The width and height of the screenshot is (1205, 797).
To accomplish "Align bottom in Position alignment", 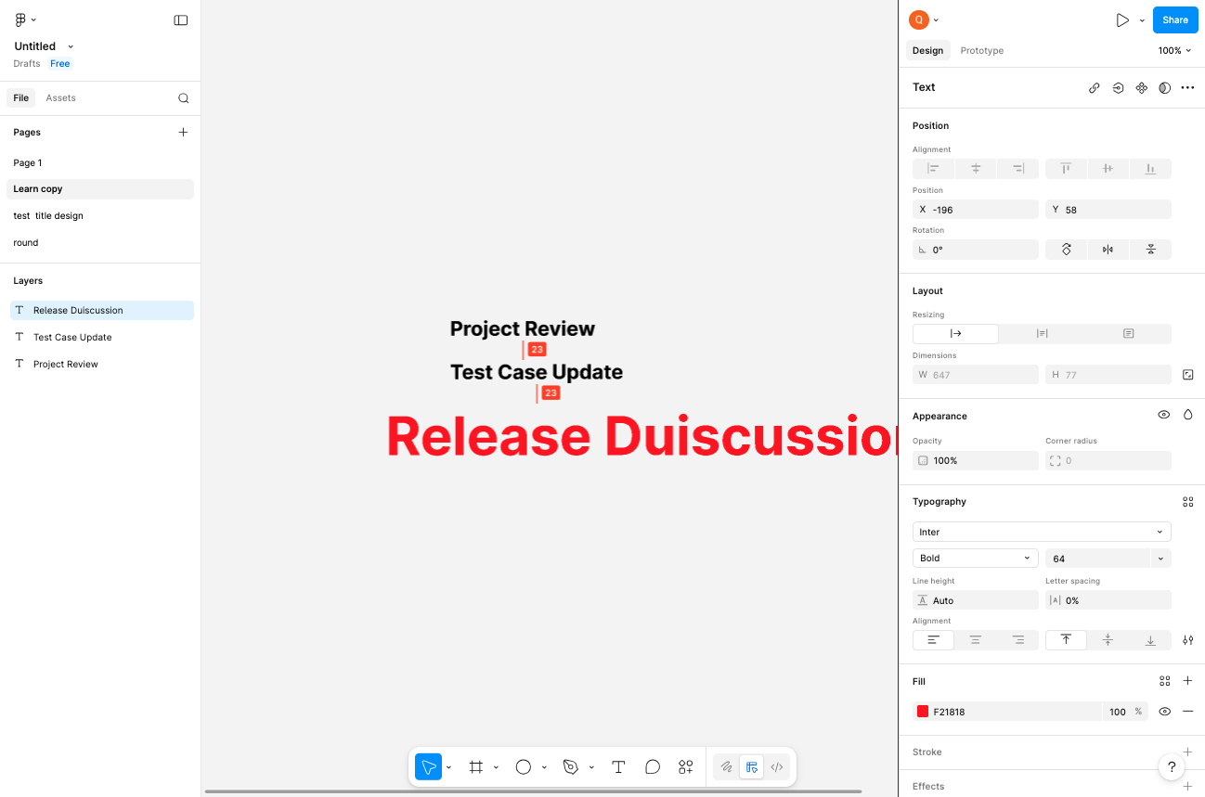I will (x=1150, y=169).
